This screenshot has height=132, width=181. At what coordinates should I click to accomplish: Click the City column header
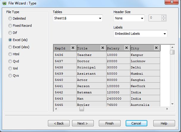point(145,48)
